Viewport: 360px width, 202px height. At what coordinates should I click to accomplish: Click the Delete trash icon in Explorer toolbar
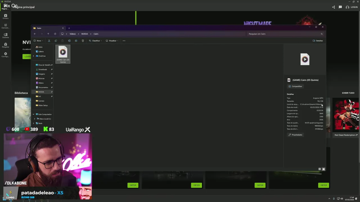click(x=83, y=41)
